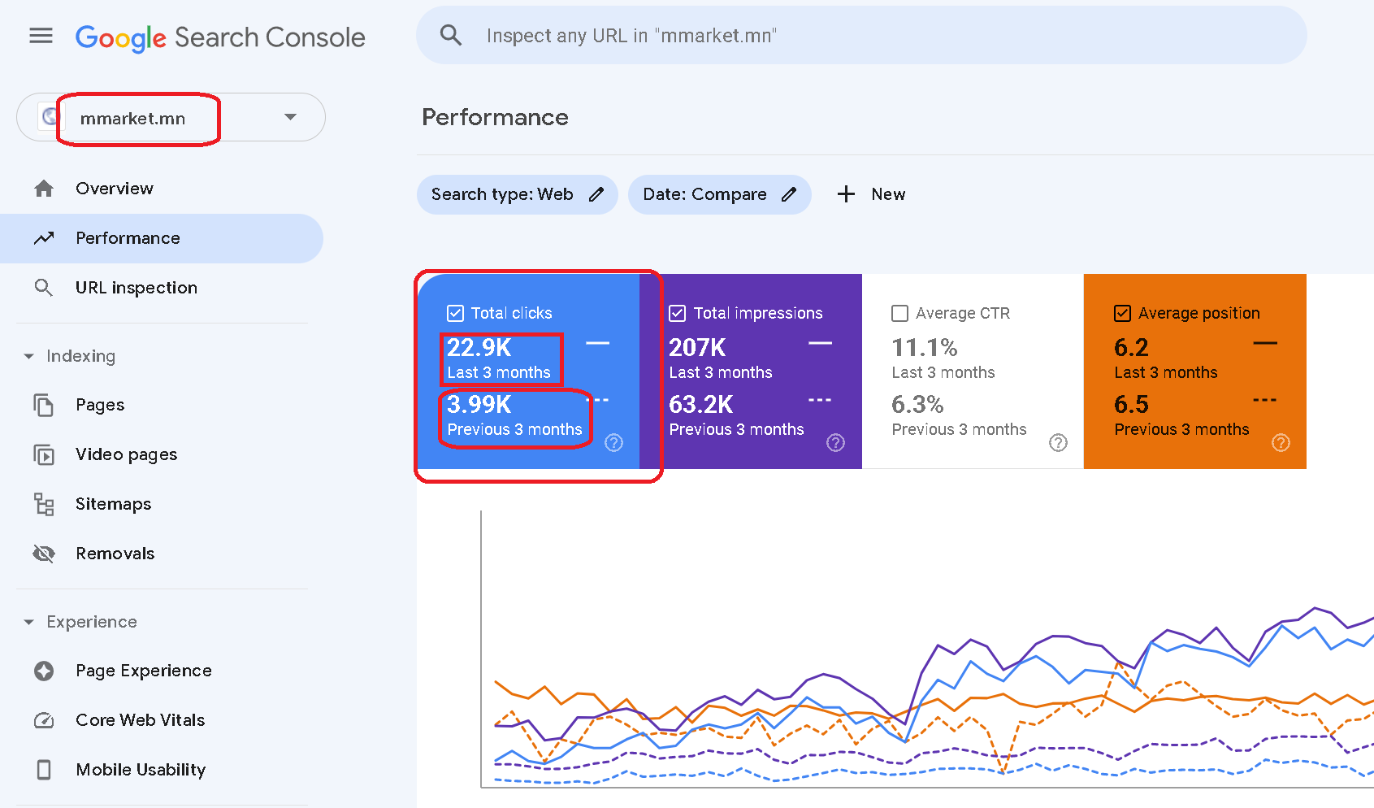Uncheck the Average position checkbox
The width and height of the screenshot is (1374, 808).
(1122, 313)
